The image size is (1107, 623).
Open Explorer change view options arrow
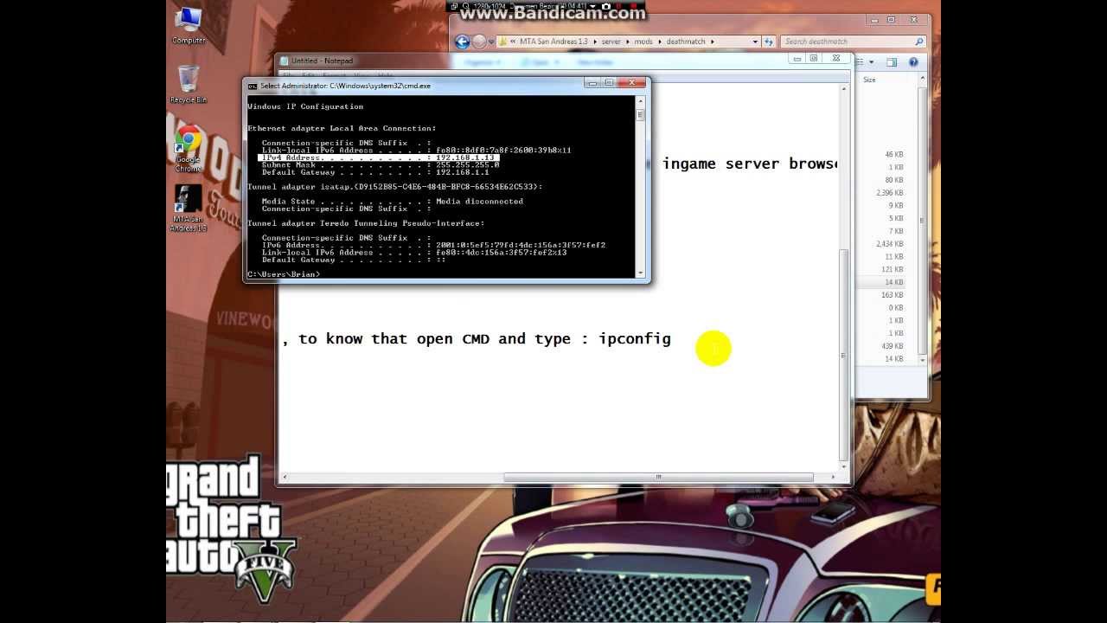click(871, 62)
